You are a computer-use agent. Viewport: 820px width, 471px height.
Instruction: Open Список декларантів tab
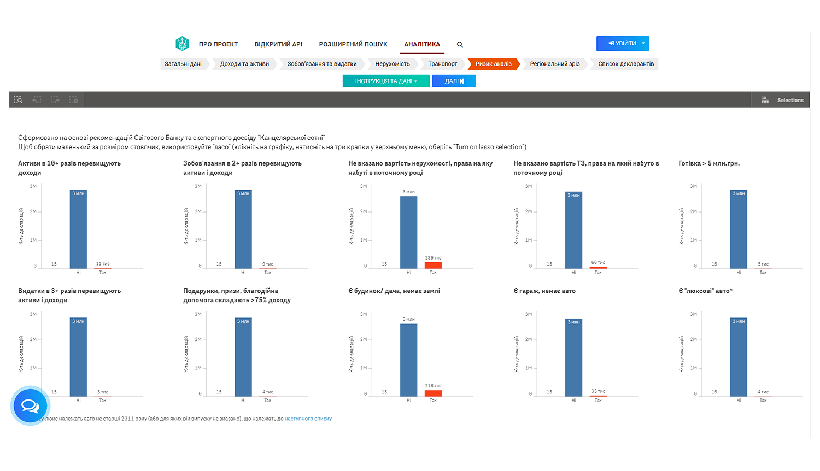click(625, 64)
